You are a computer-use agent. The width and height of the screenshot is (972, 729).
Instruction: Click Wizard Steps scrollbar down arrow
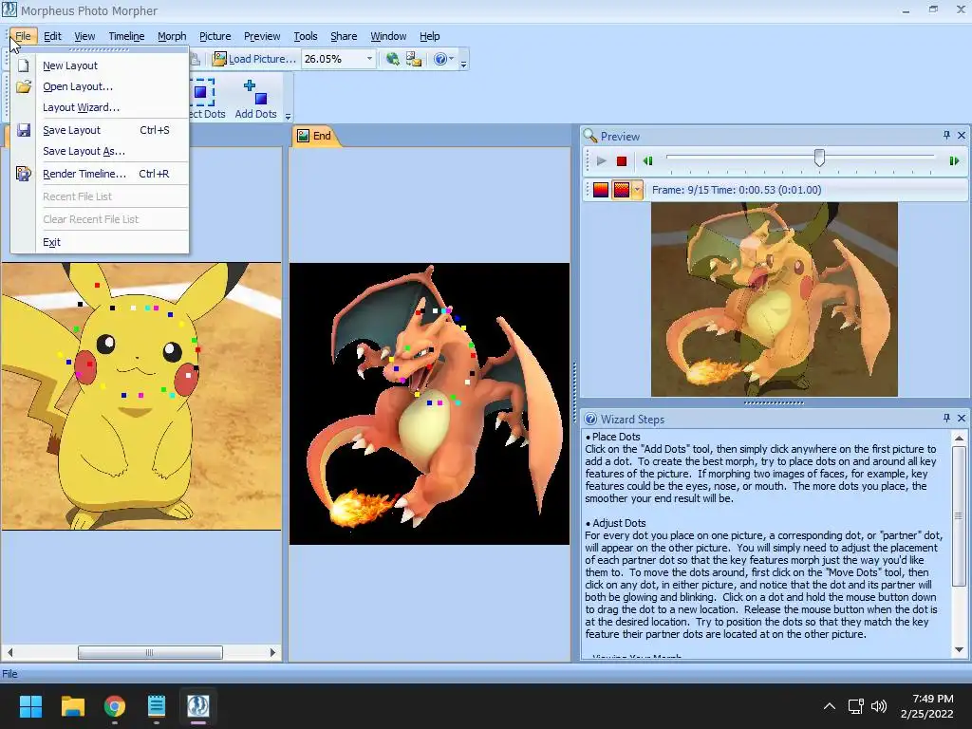click(959, 649)
